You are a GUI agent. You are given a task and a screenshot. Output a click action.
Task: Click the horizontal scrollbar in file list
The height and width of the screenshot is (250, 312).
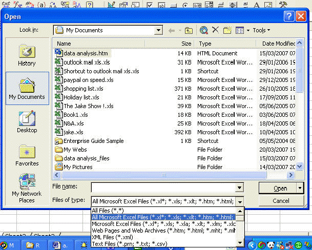(164, 175)
